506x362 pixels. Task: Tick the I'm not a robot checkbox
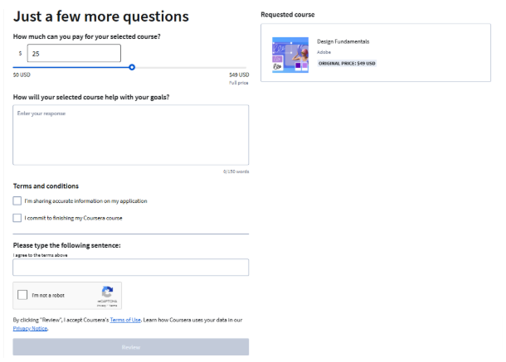point(22,295)
